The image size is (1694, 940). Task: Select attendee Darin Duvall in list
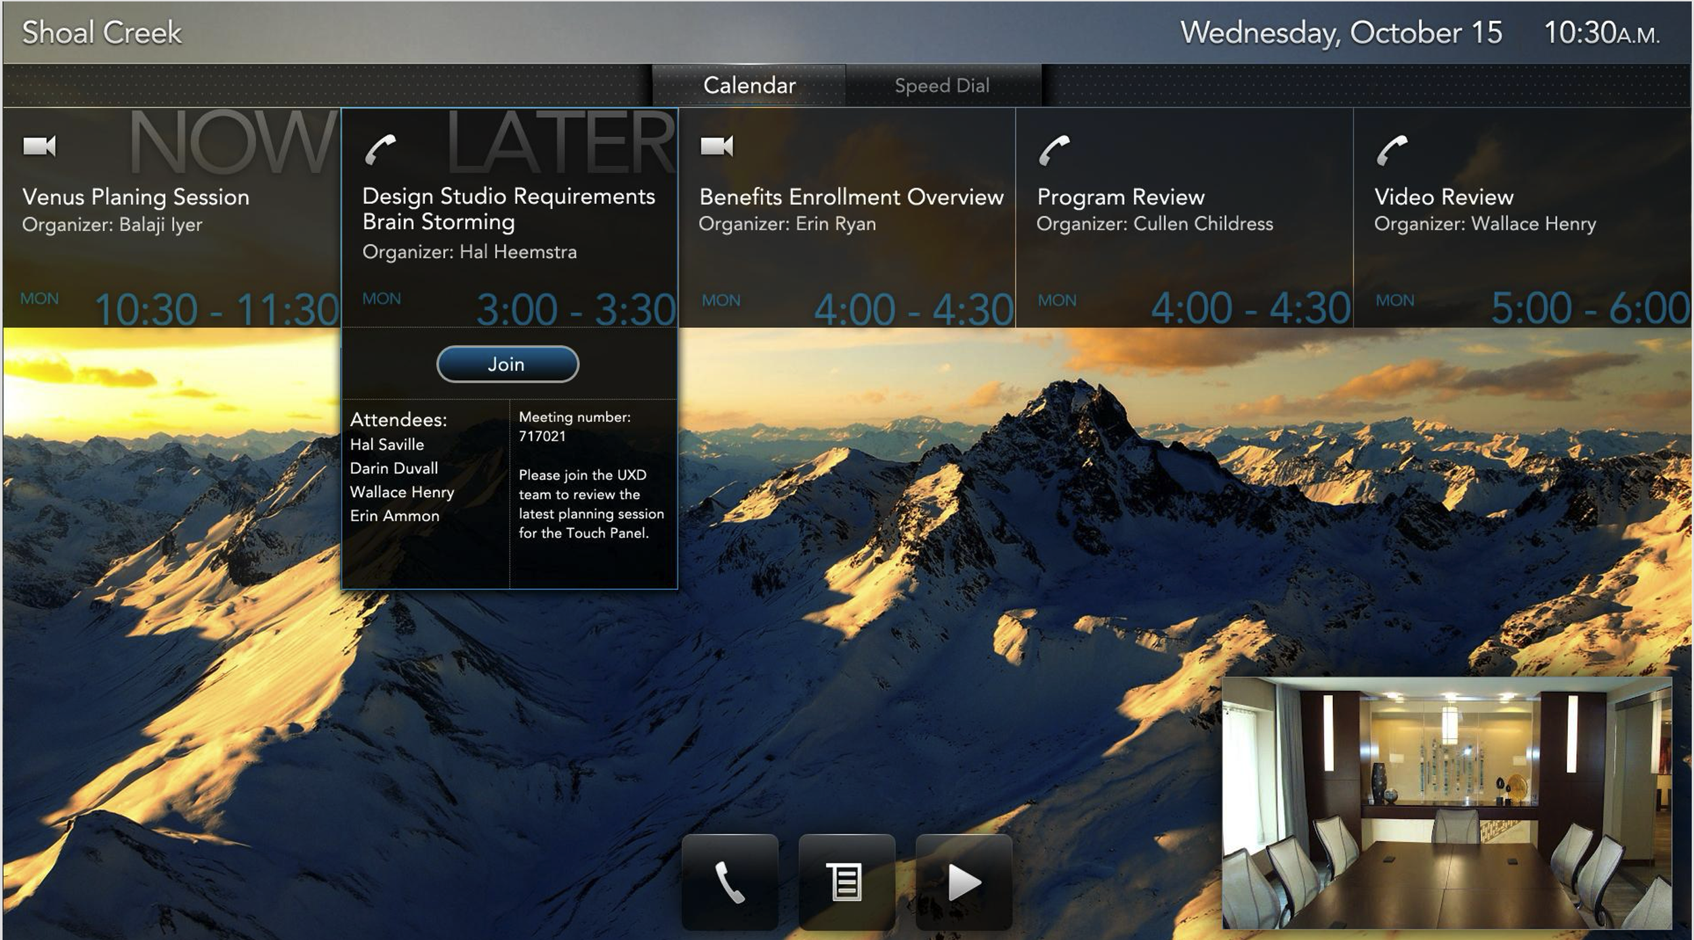click(x=394, y=469)
